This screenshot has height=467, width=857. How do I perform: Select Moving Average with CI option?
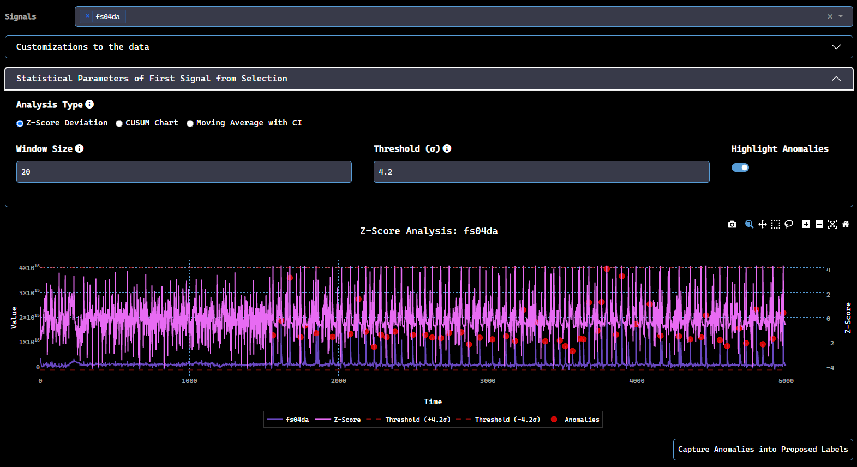(x=190, y=123)
